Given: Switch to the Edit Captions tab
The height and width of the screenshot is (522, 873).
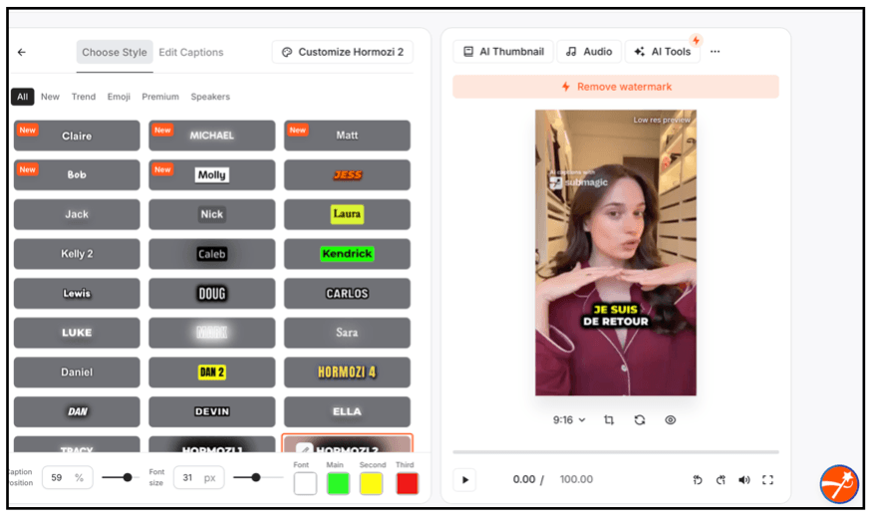Looking at the screenshot, I should (x=191, y=53).
